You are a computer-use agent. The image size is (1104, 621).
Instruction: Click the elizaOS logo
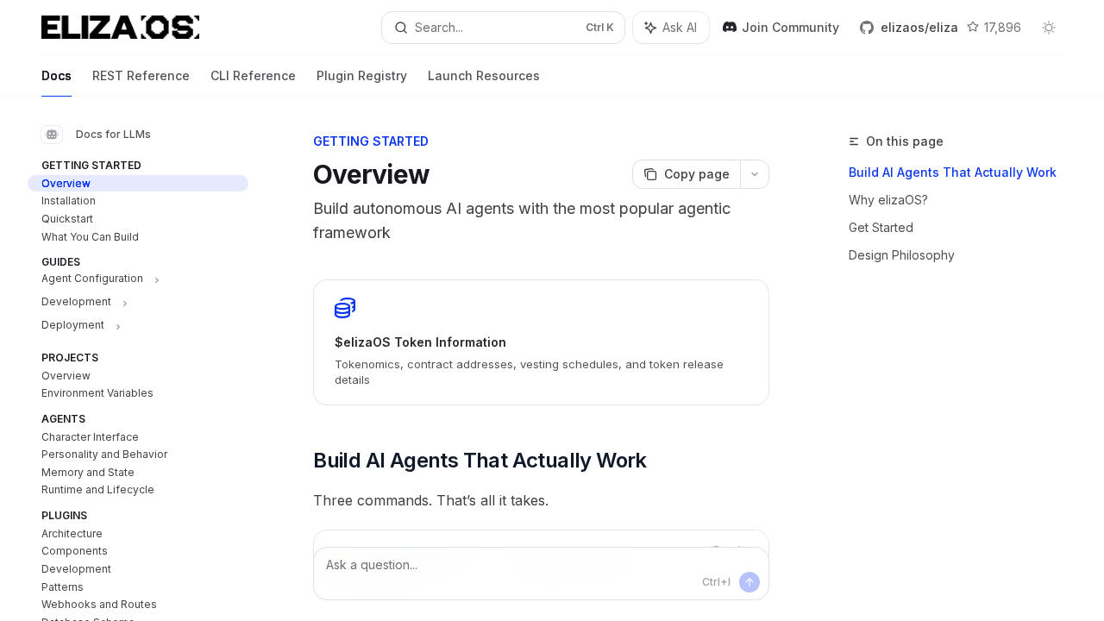120,28
